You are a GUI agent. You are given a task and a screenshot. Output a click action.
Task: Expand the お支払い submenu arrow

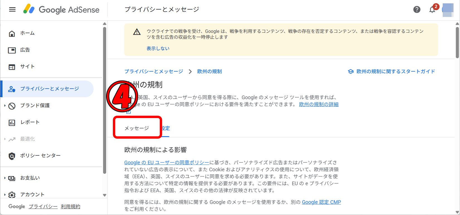click(5, 178)
